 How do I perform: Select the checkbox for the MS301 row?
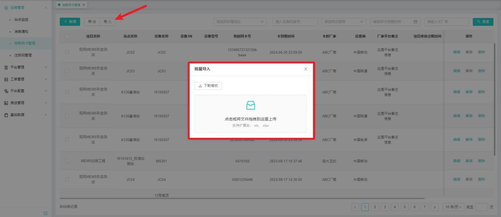pos(67,161)
